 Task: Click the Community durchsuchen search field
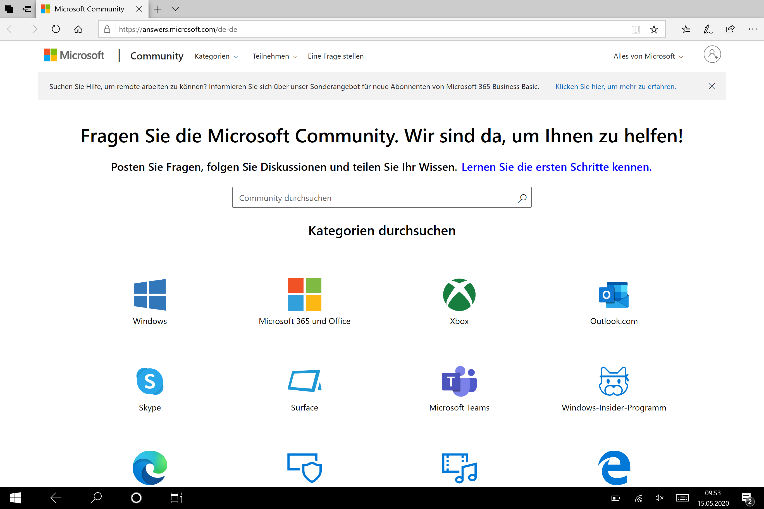coord(382,197)
